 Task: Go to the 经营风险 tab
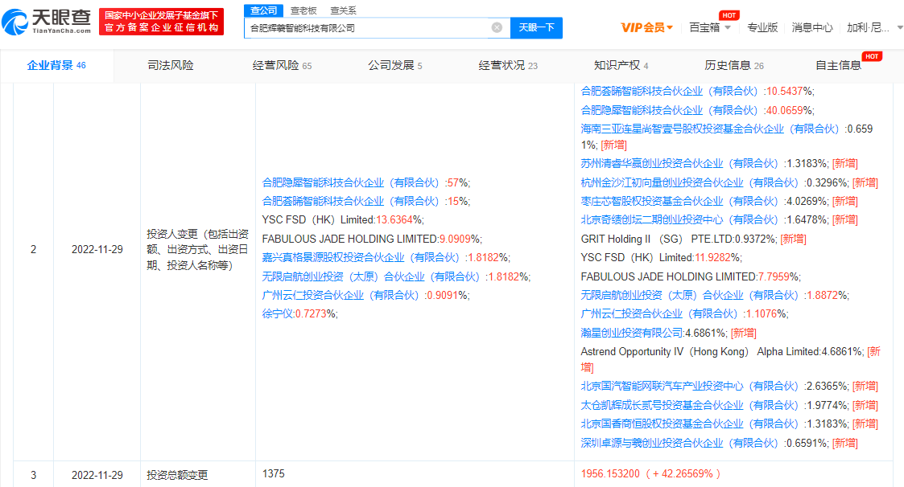[x=282, y=66]
